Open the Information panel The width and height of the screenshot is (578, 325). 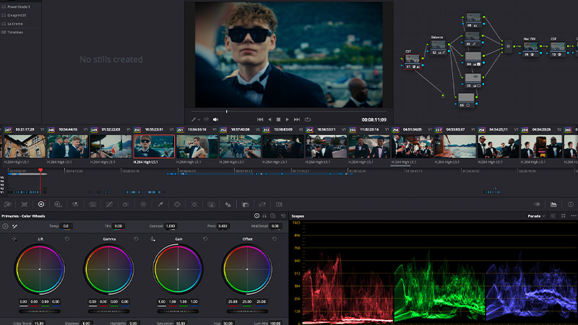point(571,204)
